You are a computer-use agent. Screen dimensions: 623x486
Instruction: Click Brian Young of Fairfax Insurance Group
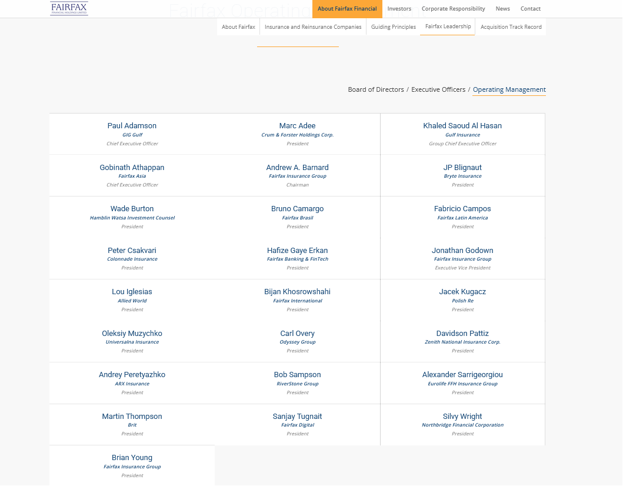(132, 457)
